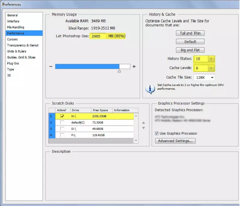240x206 pixels.
Task: Click the blue info icon in History & Cache
Action: (150, 89)
